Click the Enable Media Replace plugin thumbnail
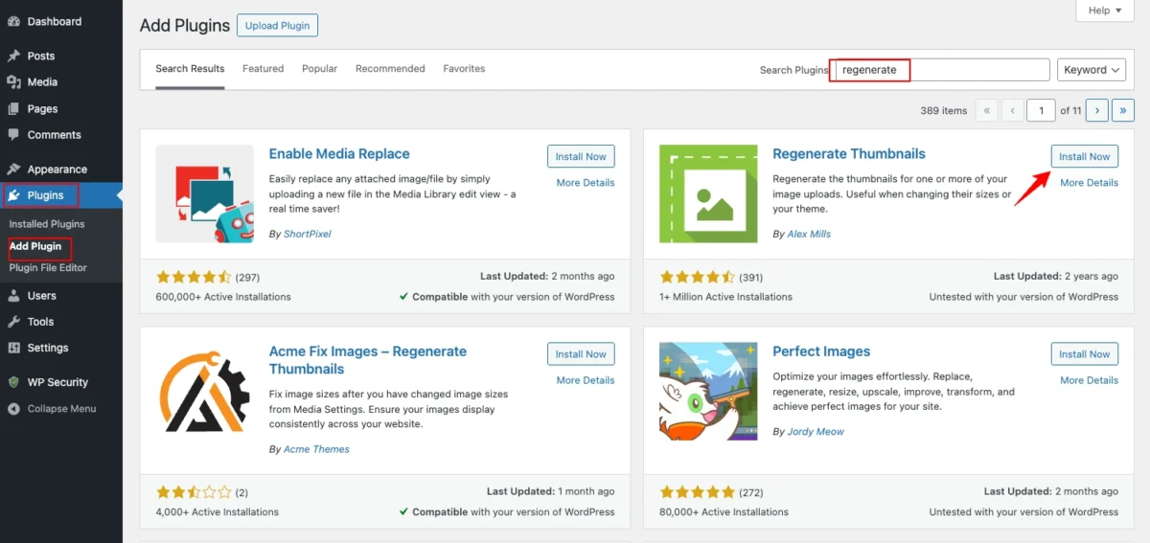The width and height of the screenshot is (1150, 543). coord(204,194)
